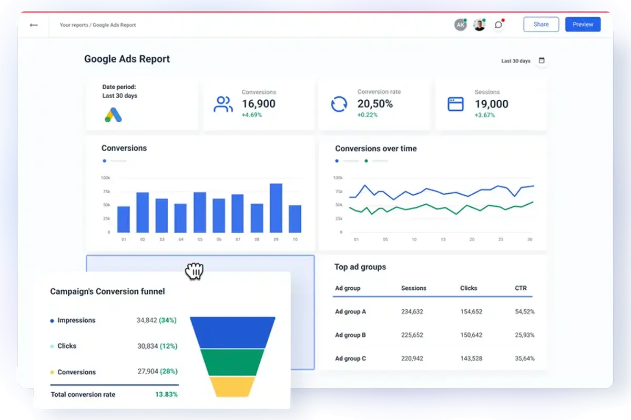
Task: Click the browser window icon beside Sessions
Action: coord(454,104)
